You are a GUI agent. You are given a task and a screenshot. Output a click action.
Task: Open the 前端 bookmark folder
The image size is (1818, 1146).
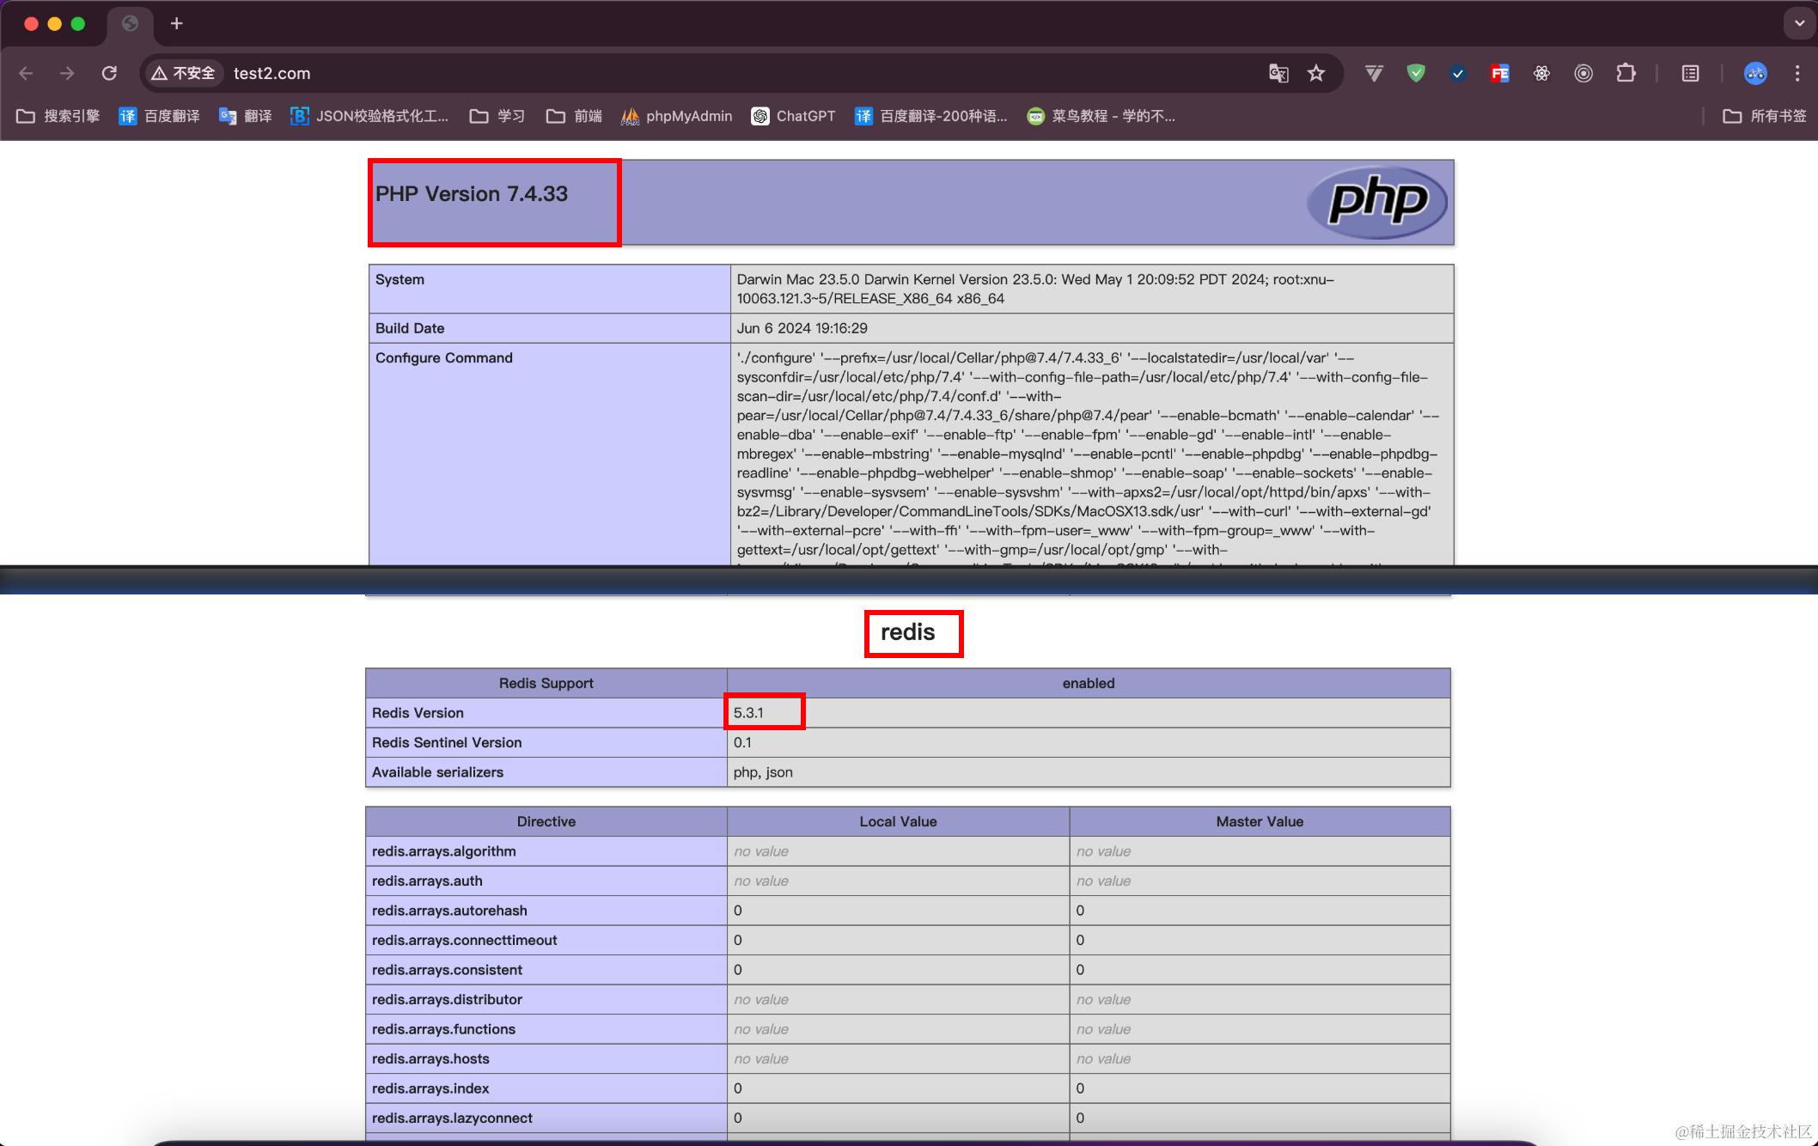click(x=574, y=116)
